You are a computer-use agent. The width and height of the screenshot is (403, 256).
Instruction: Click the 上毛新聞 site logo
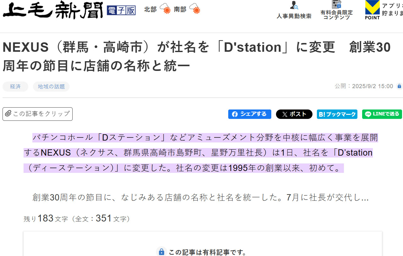[53, 10]
